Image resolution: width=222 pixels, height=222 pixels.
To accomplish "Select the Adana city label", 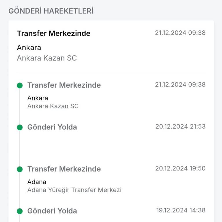I will (x=37, y=182).
